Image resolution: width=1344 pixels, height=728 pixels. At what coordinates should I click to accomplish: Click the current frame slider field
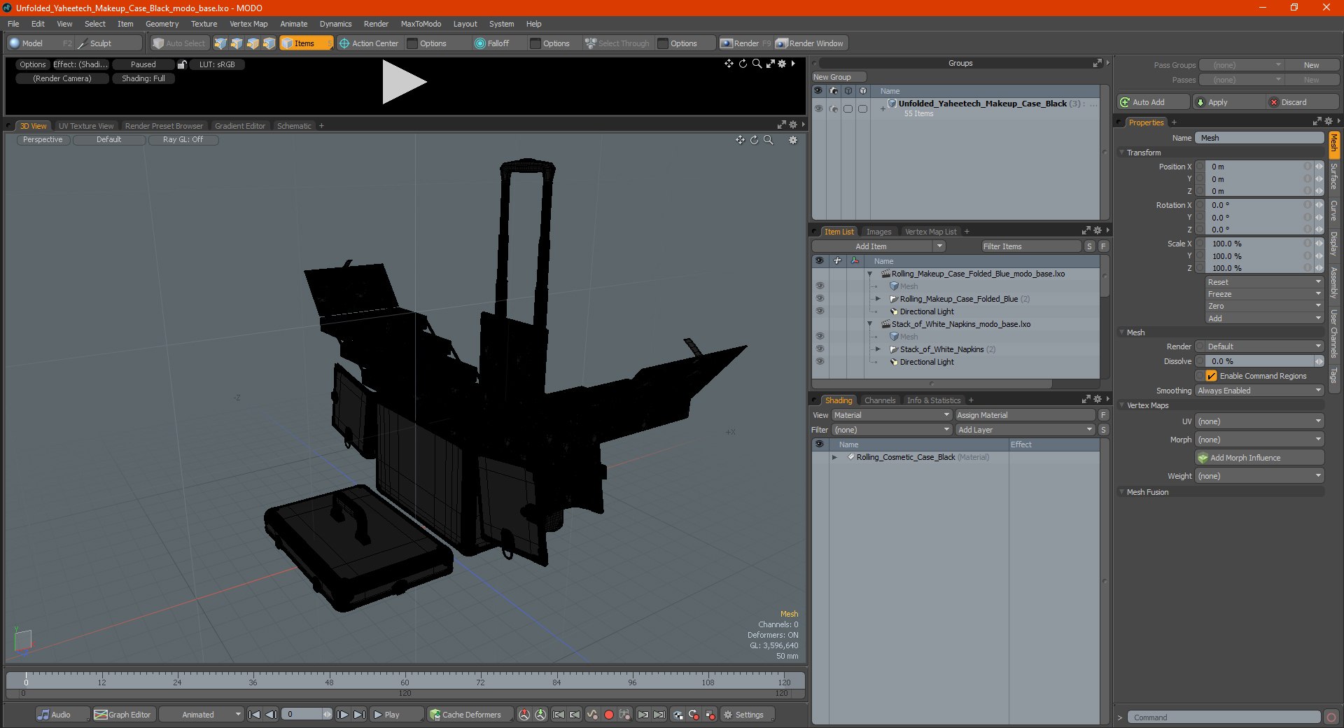(x=306, y=715)
